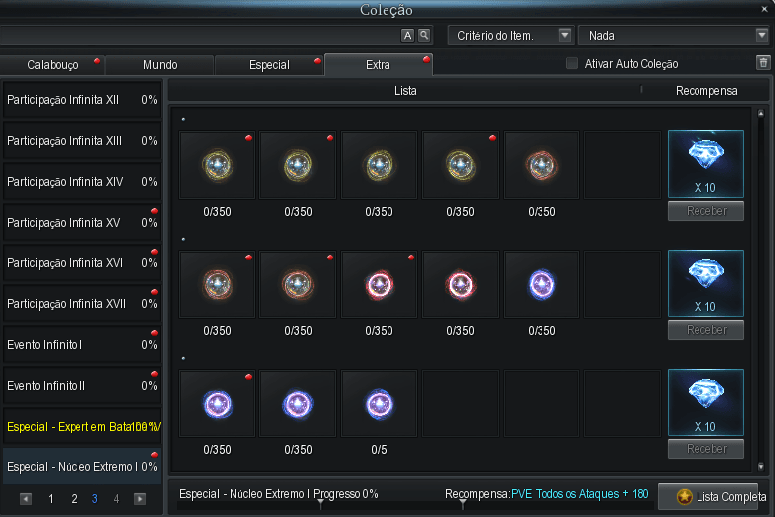Image resolution: width=775 pixels, height=517 pixels.
Task: Select third golden orb in top row
Action: click(x=380, y=165)
